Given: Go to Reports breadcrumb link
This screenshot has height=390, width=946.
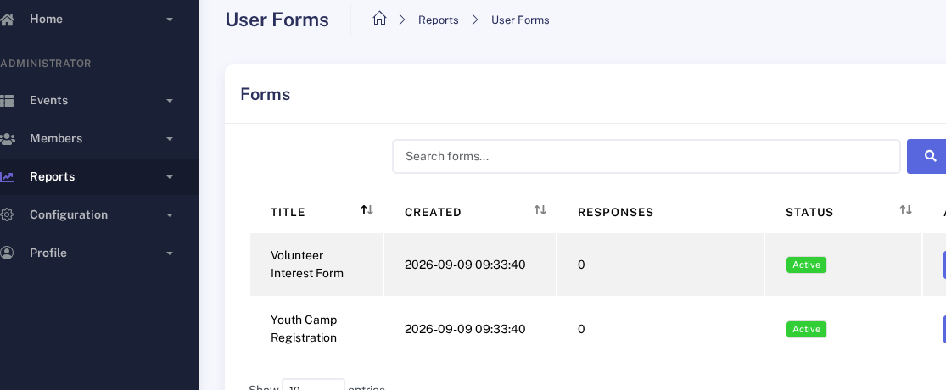Looking at the screenshot, I should (438, 19).
